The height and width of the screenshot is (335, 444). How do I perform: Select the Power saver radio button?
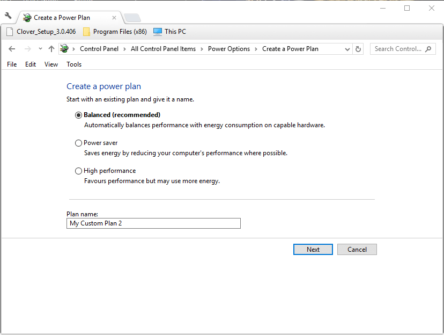pos(78,143)
